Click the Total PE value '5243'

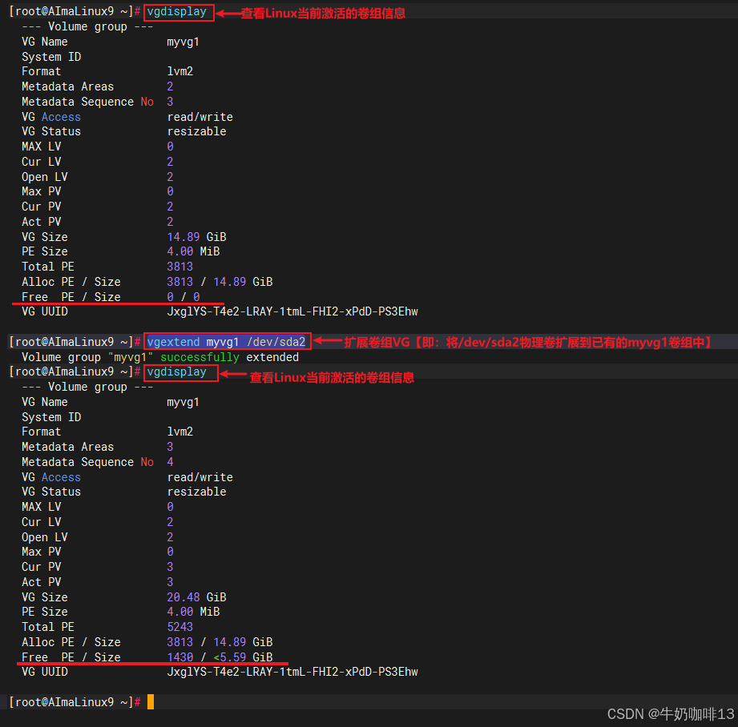[179, 627]
